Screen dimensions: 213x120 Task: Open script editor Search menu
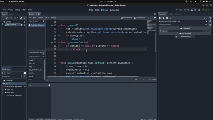[40, 18]
